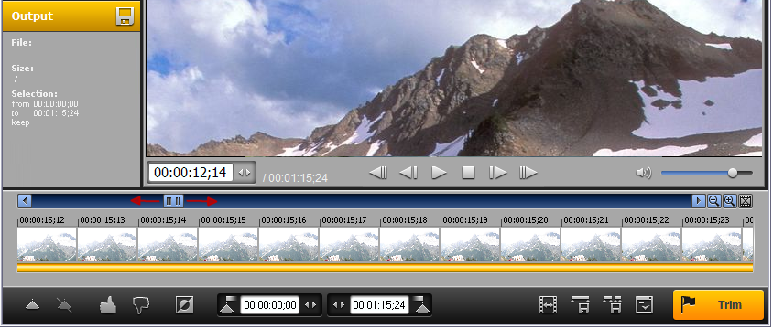Click the arrows beside the current time field

point(245,173)
